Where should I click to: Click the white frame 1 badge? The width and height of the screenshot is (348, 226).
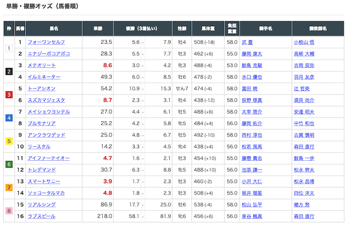[x=9, y=48]
